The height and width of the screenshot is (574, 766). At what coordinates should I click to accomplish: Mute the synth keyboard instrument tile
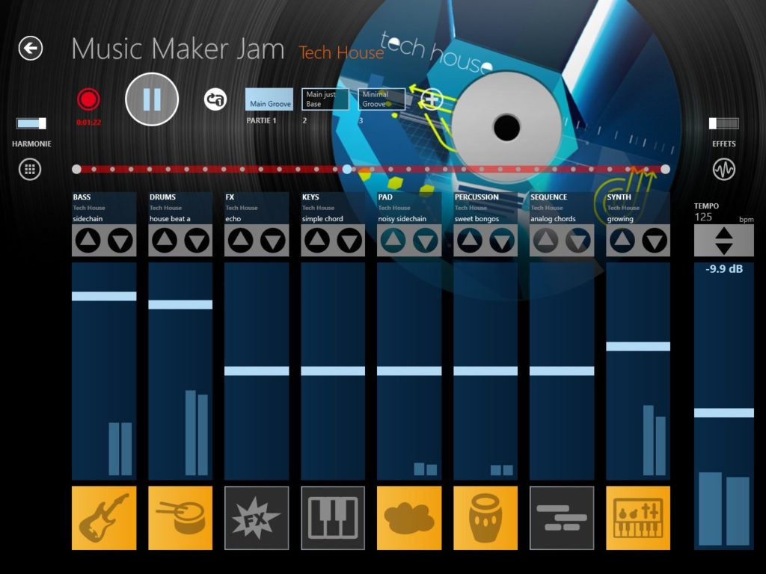click(x=638, y=518)
